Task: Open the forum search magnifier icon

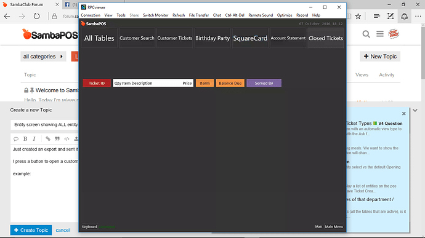Action: pos(366,34)
